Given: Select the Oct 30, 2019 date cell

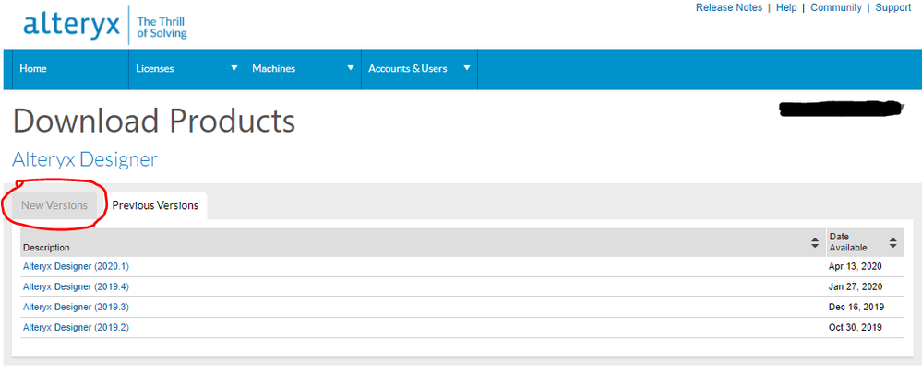Looking at the screenshot, I should pyautogui.click(x=856, y=328).
